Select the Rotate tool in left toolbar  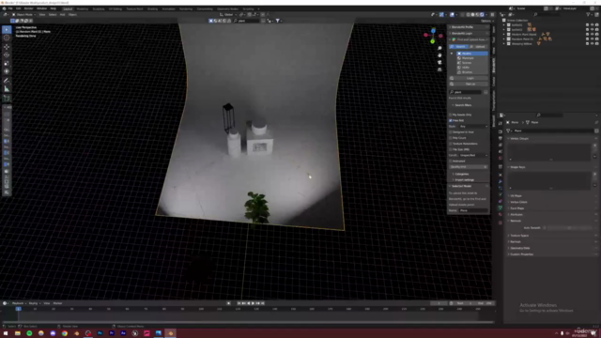pos(7,54)
